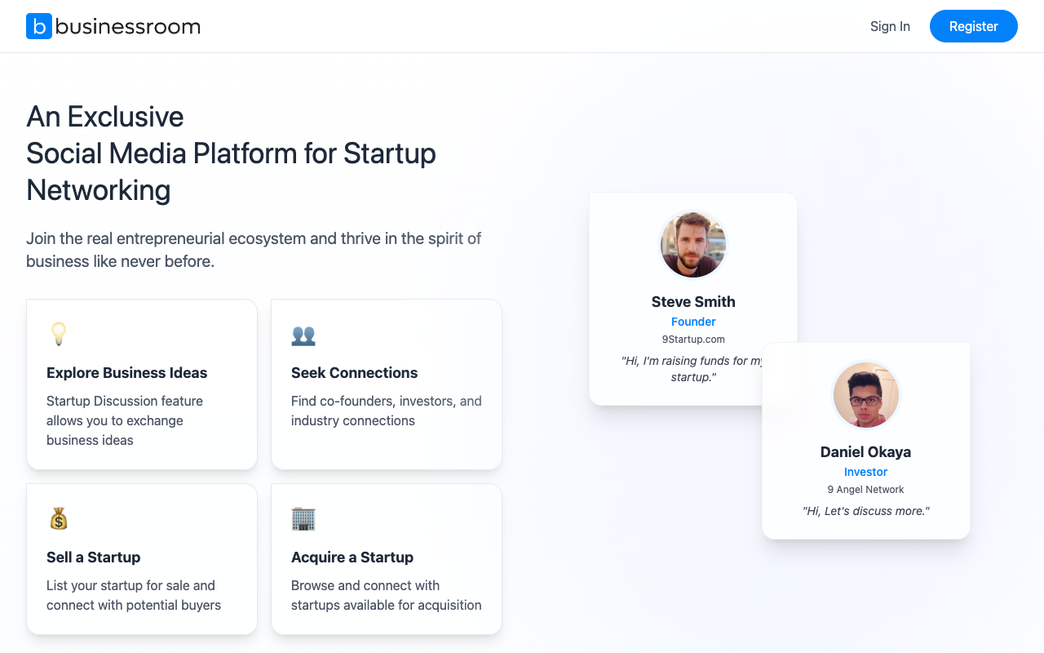The height and width of the screenshot is (653, 1044).
Task: Click the Daniel Okaya name
Action: (865, 452)
